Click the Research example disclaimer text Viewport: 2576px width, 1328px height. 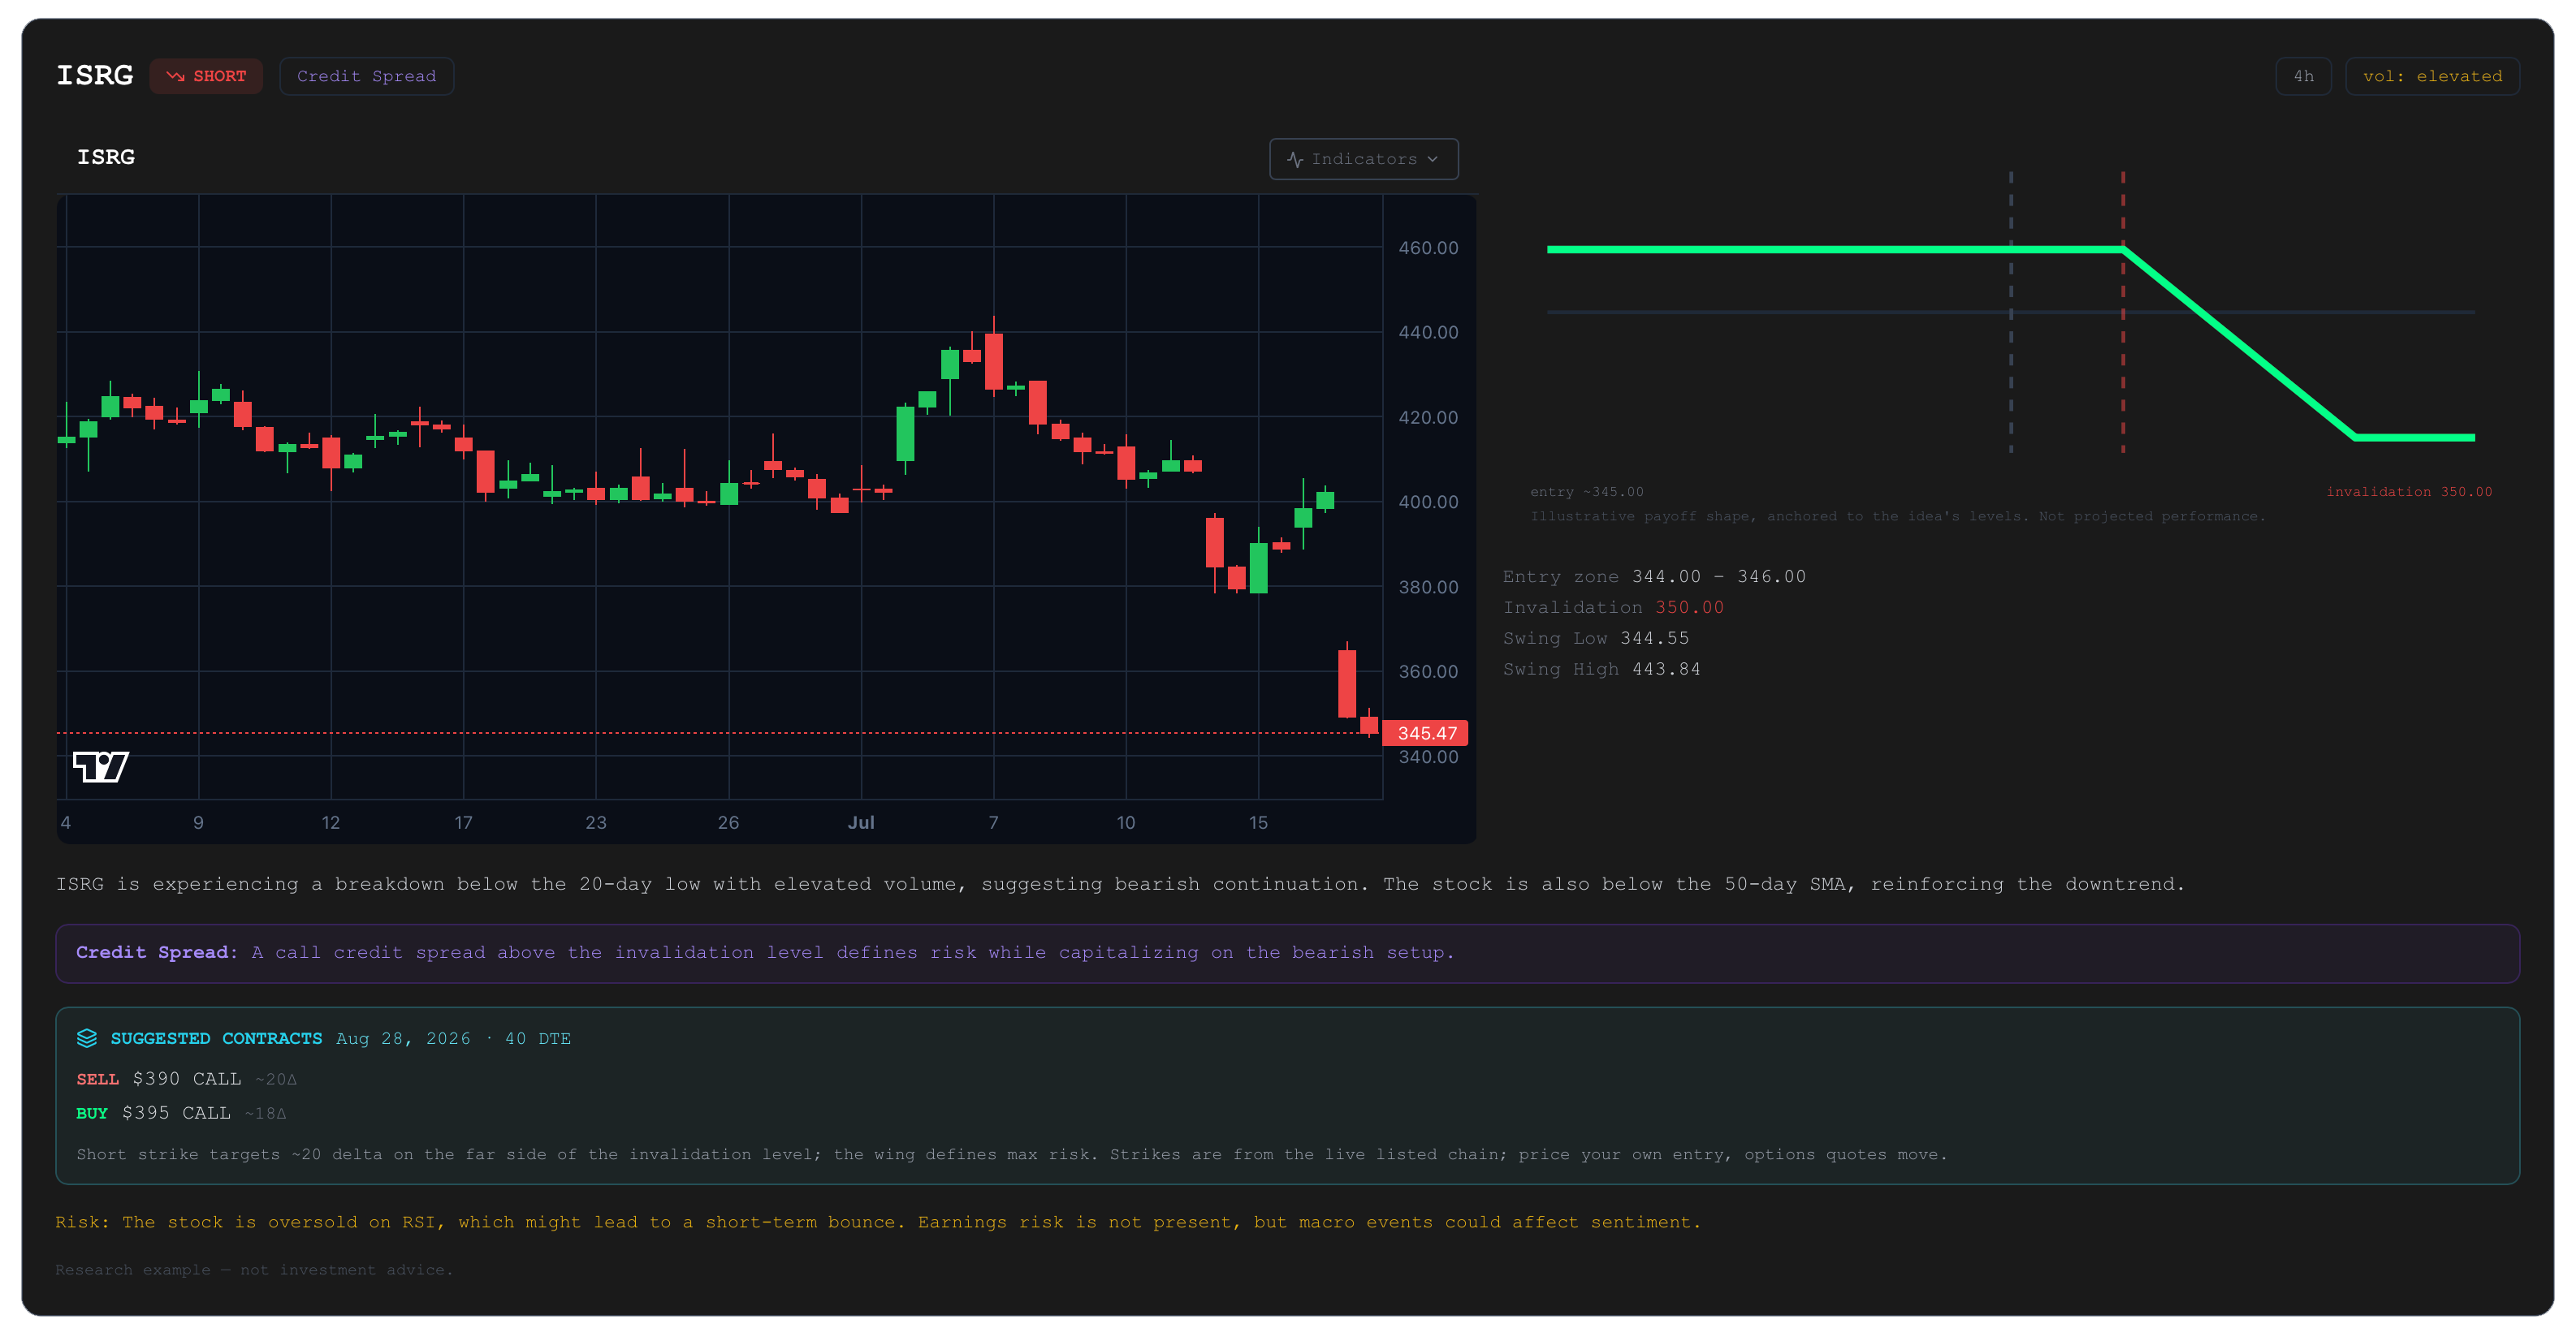254,1270
